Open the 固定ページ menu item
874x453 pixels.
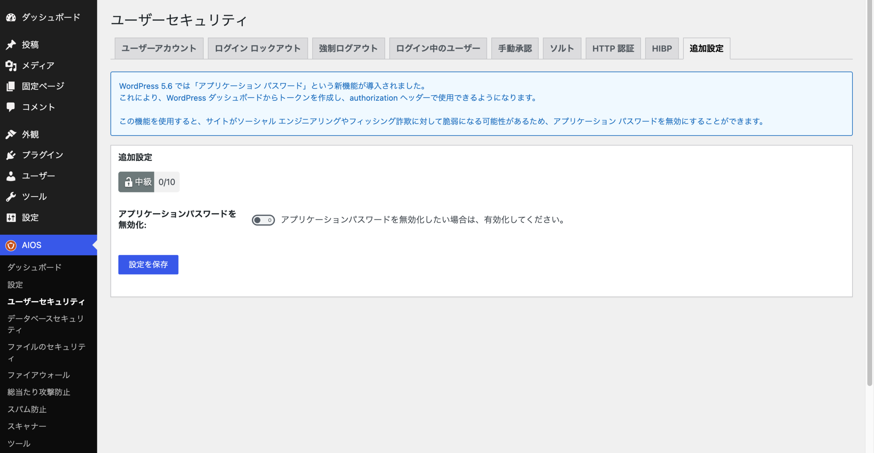[x=48, y=86]
